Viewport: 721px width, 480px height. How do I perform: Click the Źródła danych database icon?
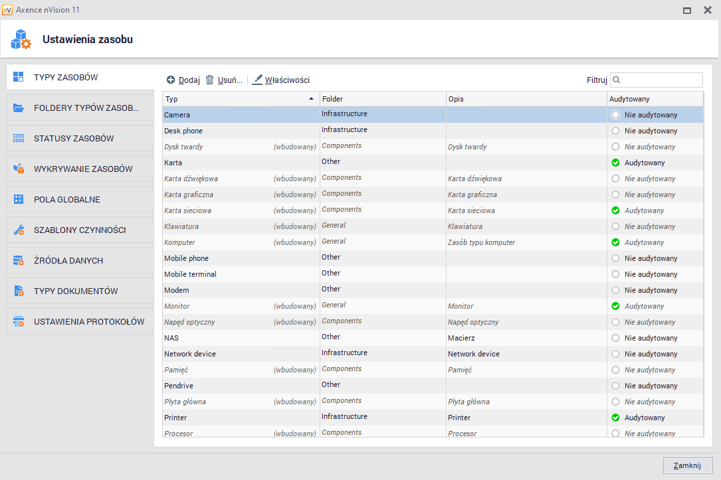click(19, 260)
